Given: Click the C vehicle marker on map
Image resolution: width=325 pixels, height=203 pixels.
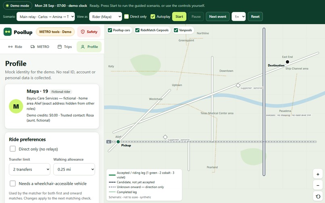Looking at the screenshot, I should click(109, 142).
